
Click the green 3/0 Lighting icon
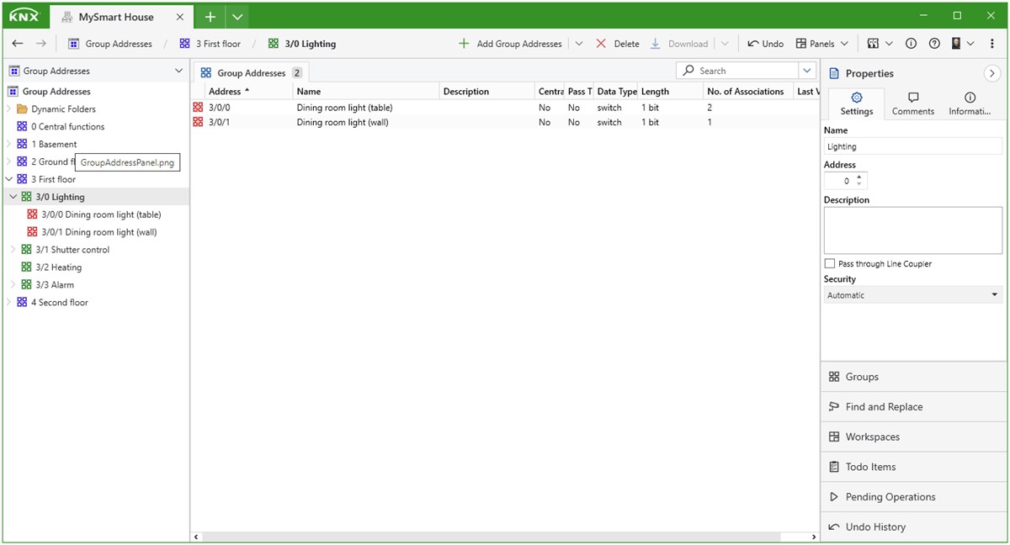pos(27,197)
